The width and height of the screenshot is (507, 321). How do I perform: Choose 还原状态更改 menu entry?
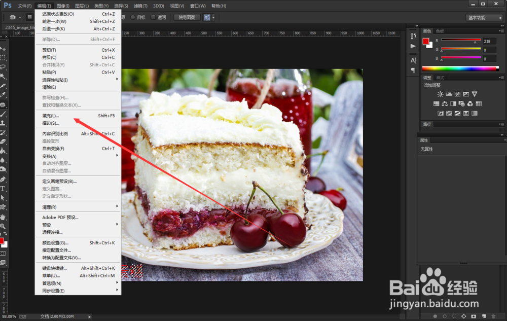[x=78, y=14]
